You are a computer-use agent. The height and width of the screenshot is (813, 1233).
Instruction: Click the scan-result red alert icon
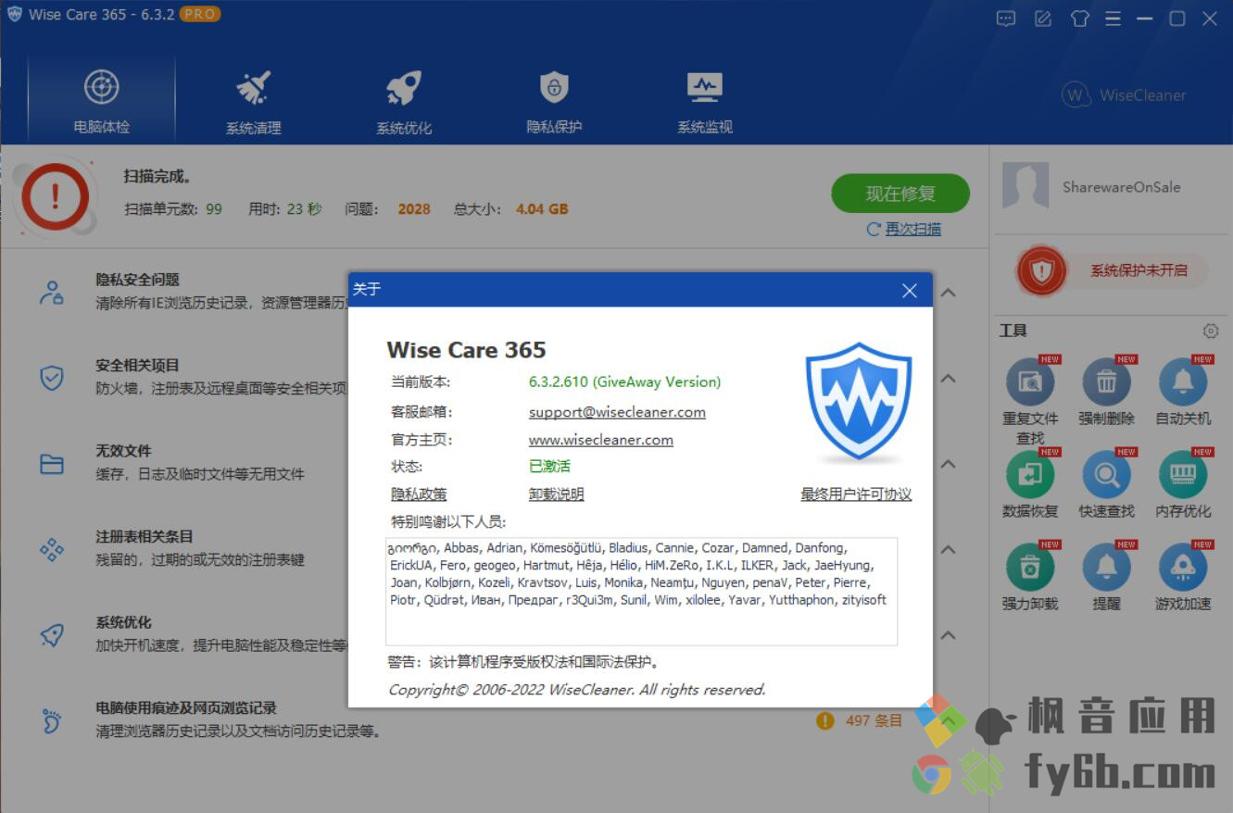56,196
